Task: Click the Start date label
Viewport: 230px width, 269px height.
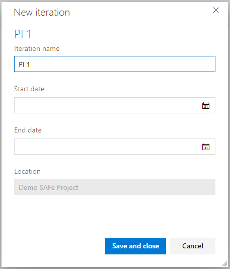Action: coord(29,89)
